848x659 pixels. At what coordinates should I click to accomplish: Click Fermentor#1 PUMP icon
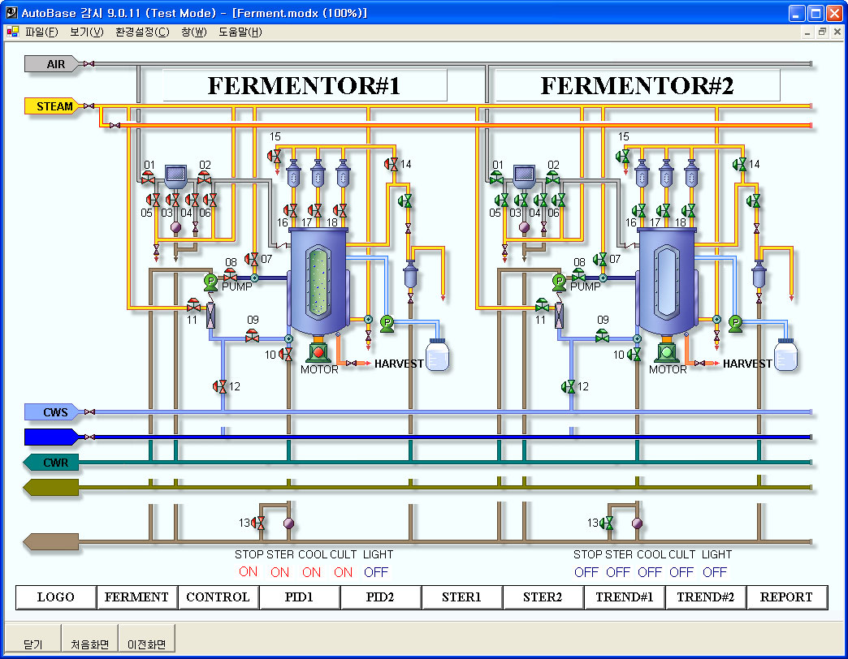coord(210,281)
